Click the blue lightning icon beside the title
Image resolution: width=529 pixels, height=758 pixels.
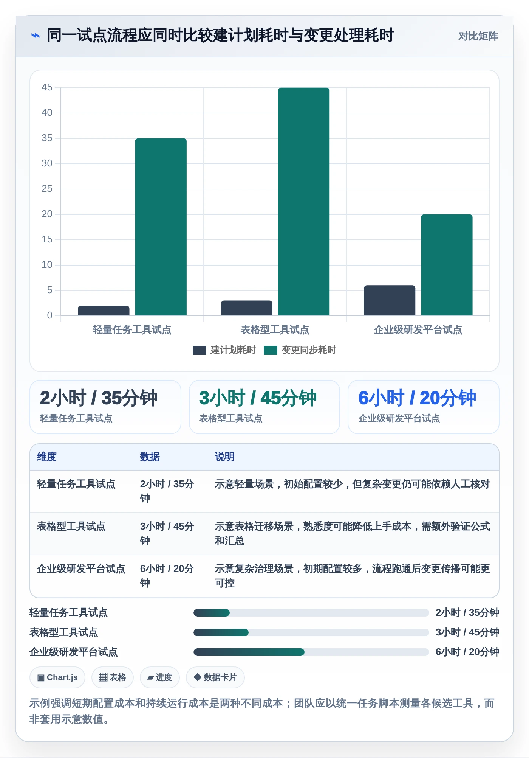(35, 36)
